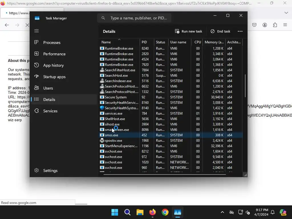Click the vertical scrollbar in Details list

point(245,86)
